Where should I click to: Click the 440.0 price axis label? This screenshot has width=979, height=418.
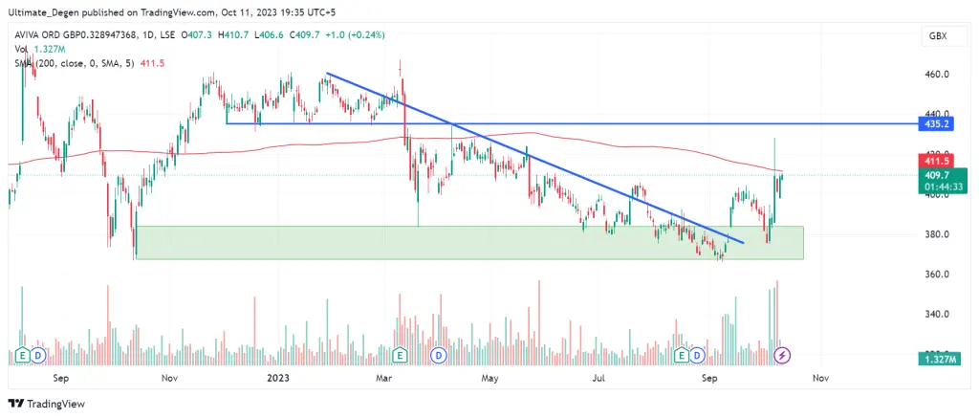[x=937, y=115]
